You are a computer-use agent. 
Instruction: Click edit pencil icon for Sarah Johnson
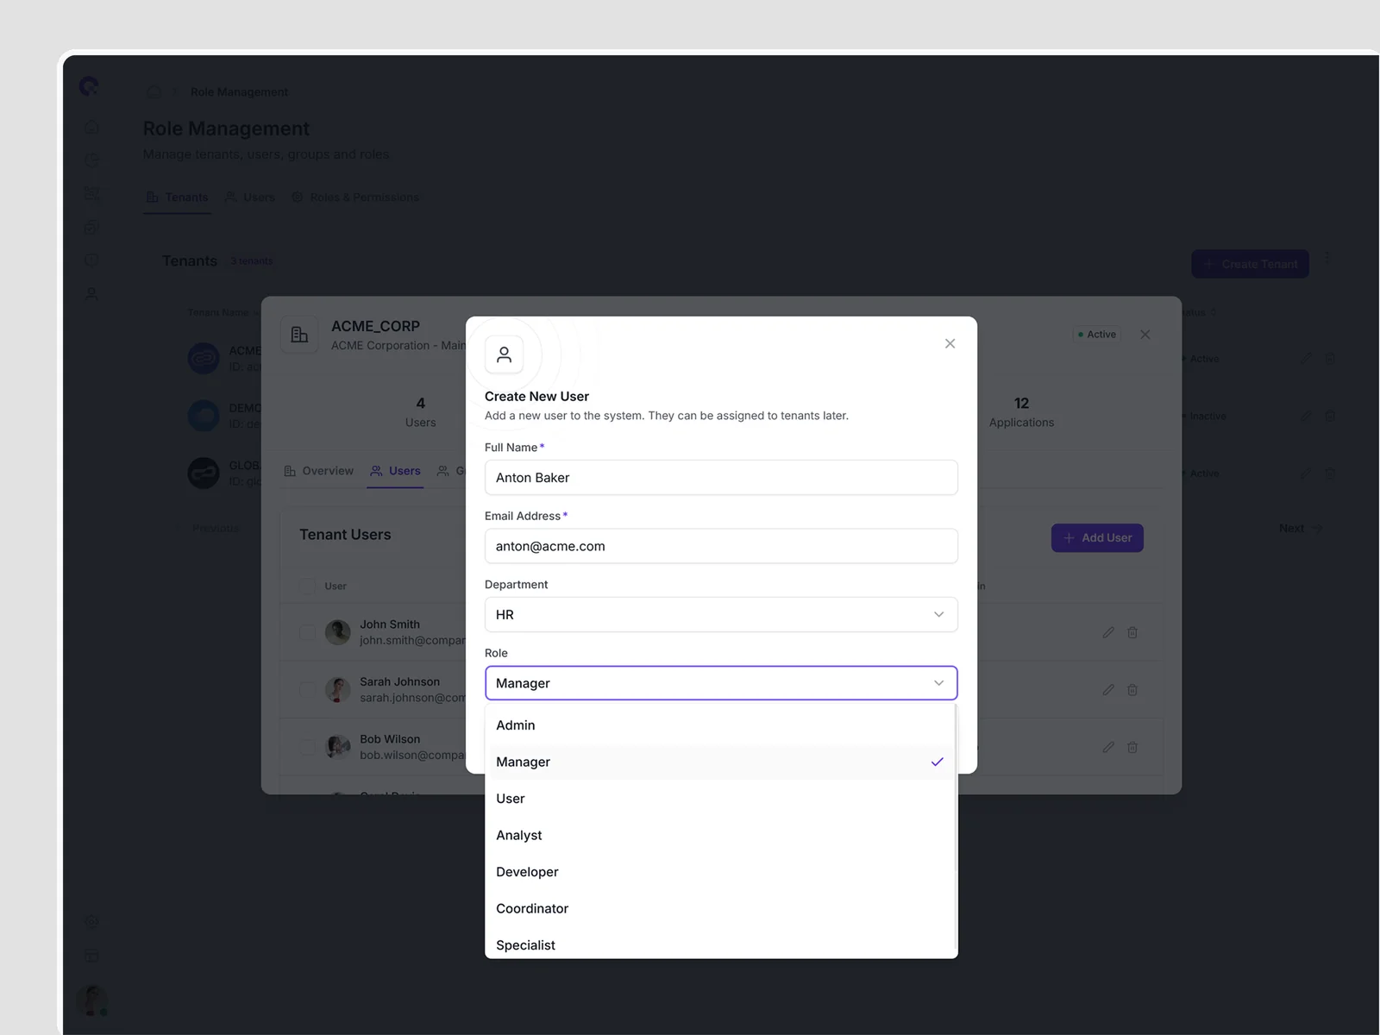pyautogui.click(x=1108, y=690)
